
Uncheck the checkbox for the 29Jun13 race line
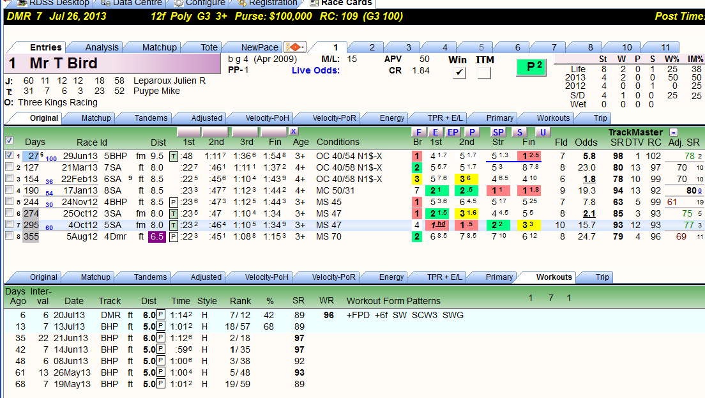(x=9, y=155)
